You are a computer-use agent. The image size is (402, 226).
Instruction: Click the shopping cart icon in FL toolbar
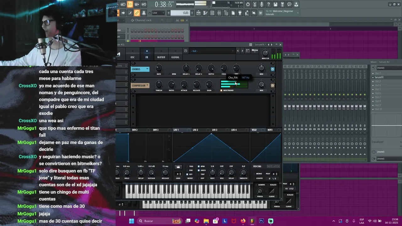click(x=260, y=13)
